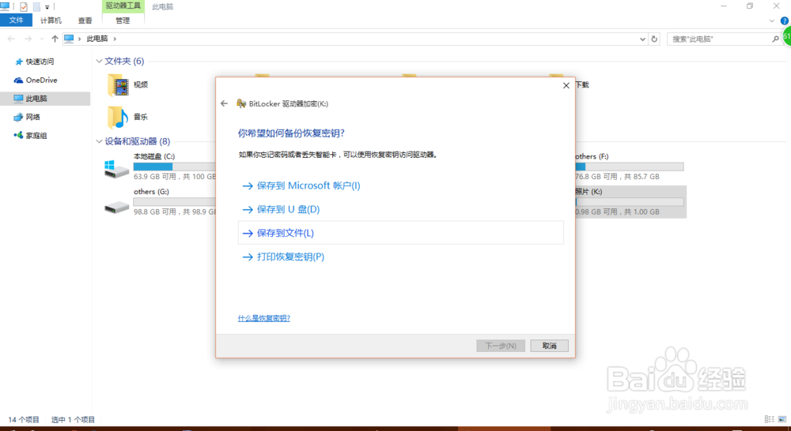Click Local Disk (C:) usage bar
Viewport: 791px width, 431px height.
pos(175,167)
